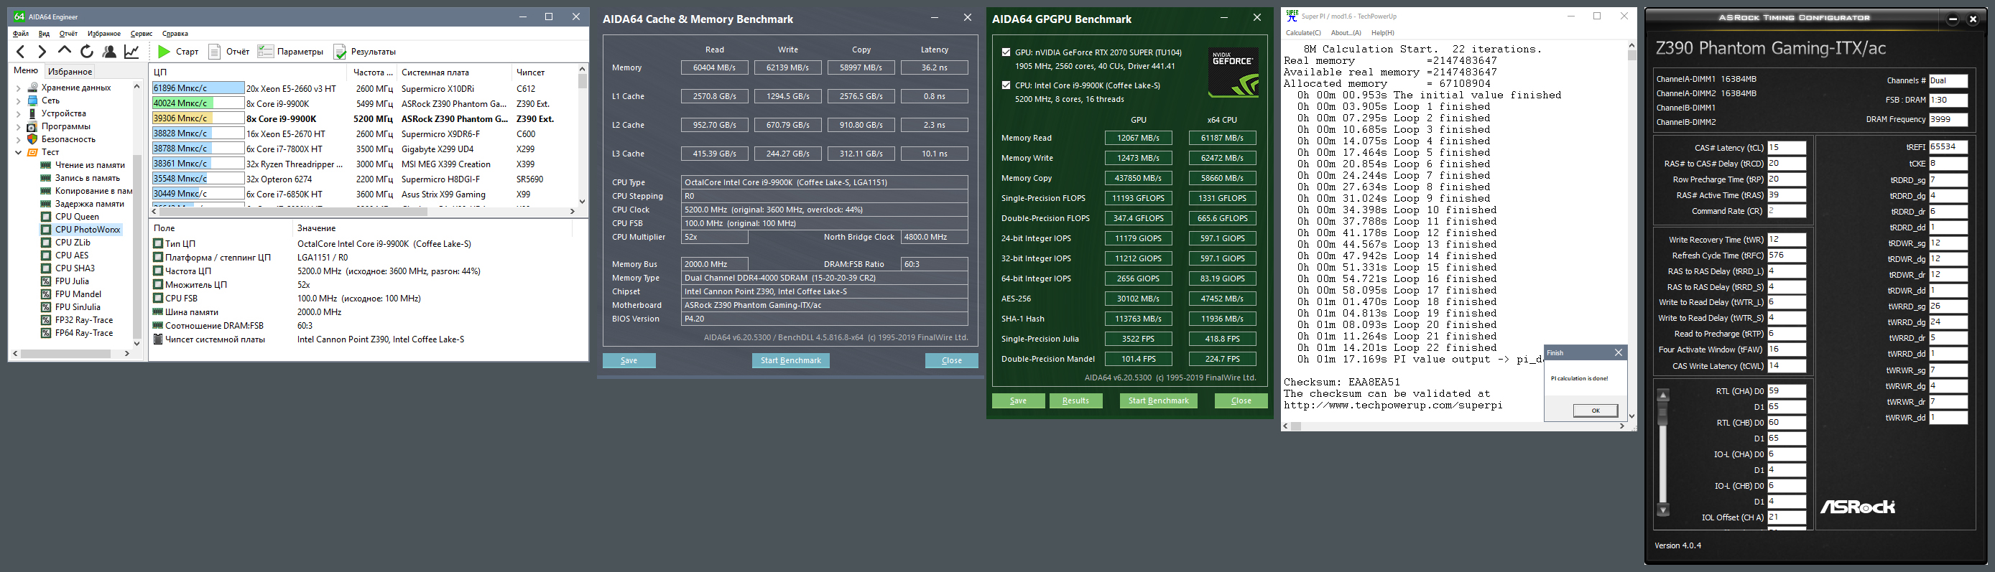This screenshot has width=1995, height=572.
Task: Open Calculate(C) menu in Super PI
Action: (x=1303, y=33)
